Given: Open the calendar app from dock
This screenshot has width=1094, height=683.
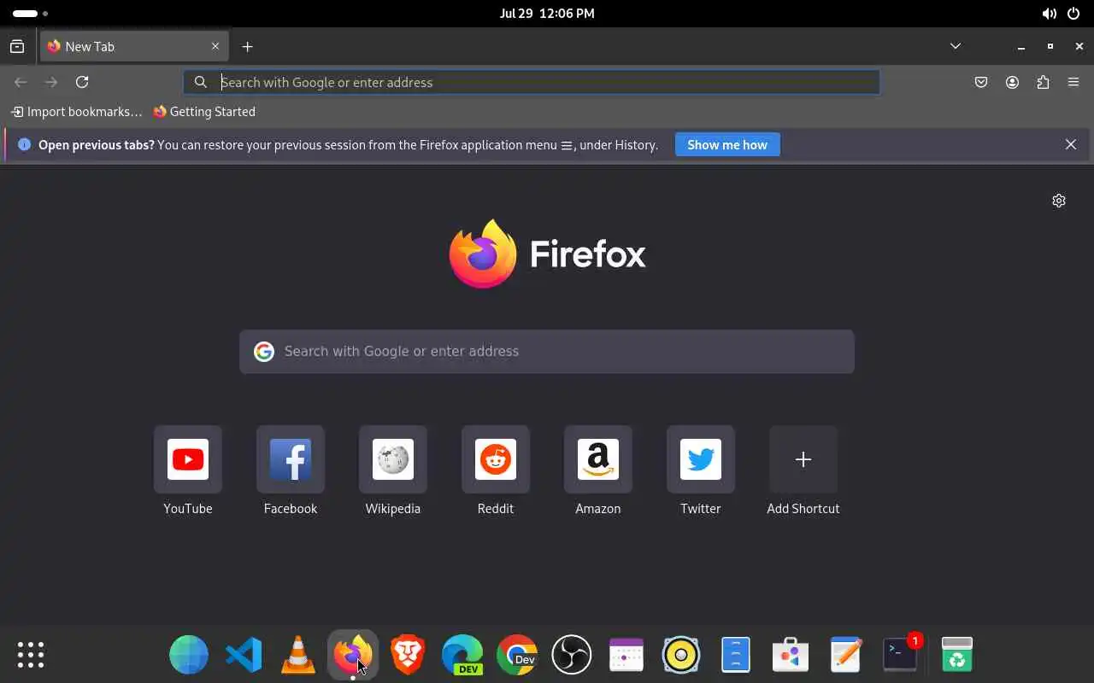Looking at the screenshot, I should point(626,655).
